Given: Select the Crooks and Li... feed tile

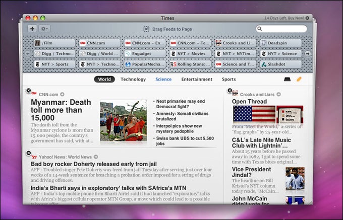Looking at the screenshot, I should [236, 43].
